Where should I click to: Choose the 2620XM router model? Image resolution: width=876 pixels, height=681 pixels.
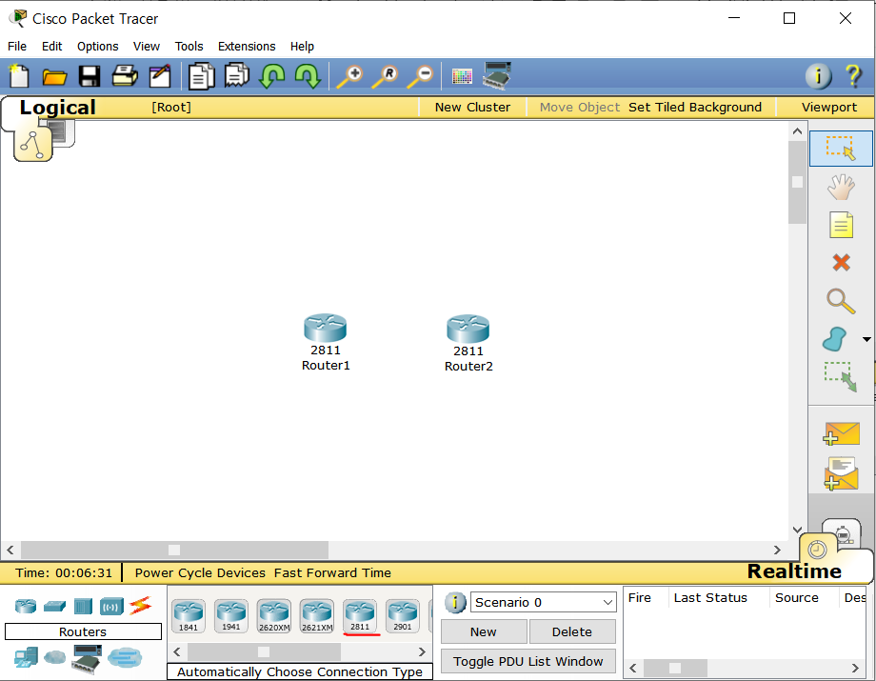coord(274,615)
